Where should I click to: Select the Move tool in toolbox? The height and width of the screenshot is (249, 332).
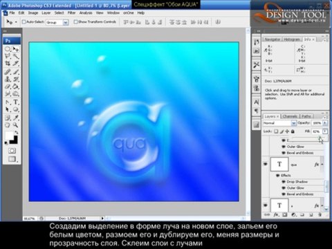pos(16,49)
